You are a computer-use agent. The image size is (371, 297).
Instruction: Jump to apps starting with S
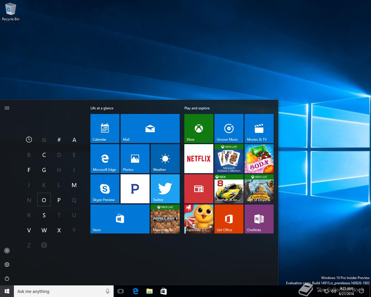coord(44,215)
